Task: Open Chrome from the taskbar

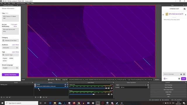Action: 79,103
